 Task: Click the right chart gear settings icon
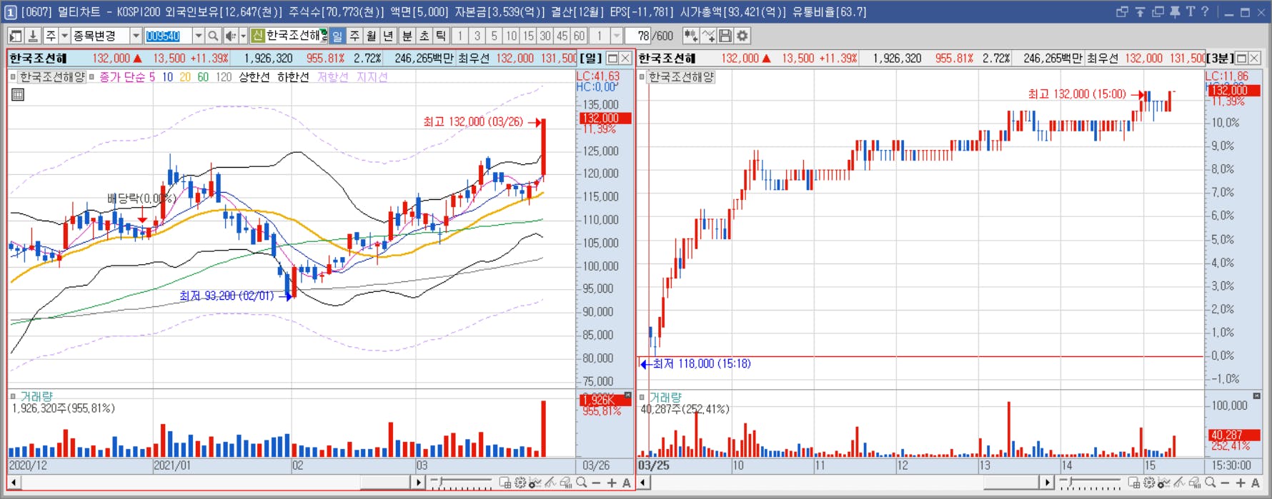[x=1149, y=483]
